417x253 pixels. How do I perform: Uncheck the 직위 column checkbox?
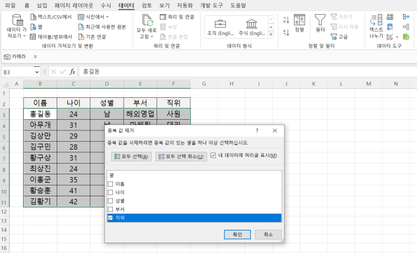(x=111, y=218)
